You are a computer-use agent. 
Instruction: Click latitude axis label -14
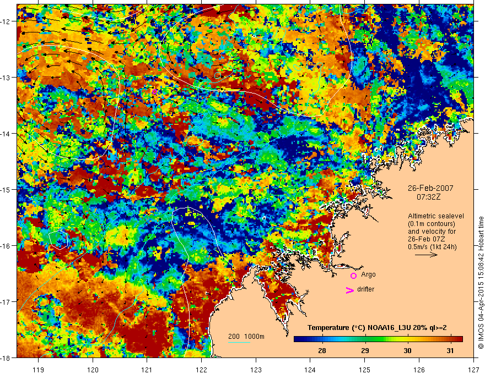tap(6, 134)
